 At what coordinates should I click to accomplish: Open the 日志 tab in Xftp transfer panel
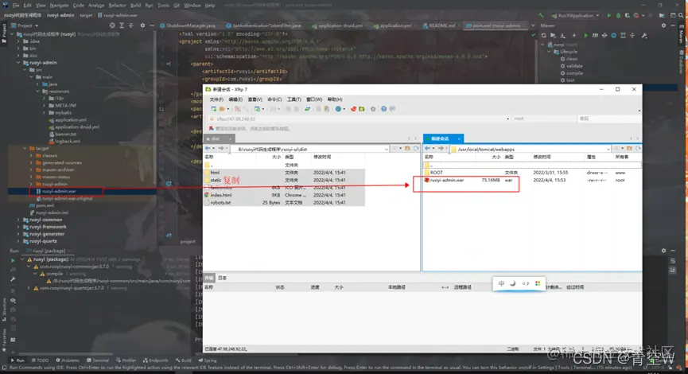coord(223,278)
